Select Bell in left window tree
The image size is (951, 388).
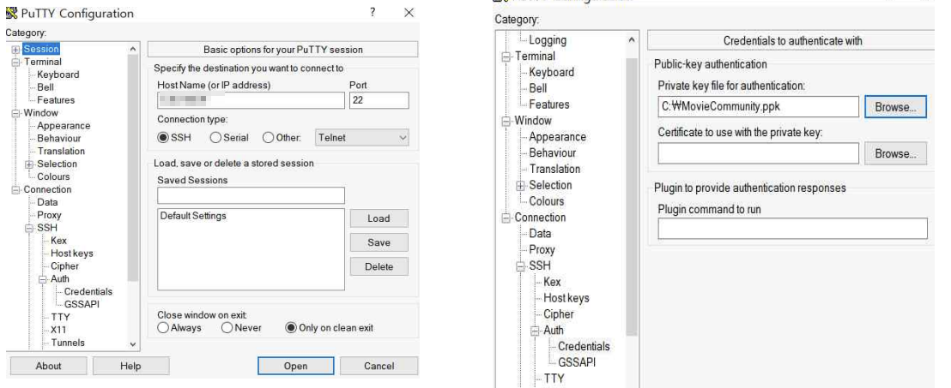(45, 87)
